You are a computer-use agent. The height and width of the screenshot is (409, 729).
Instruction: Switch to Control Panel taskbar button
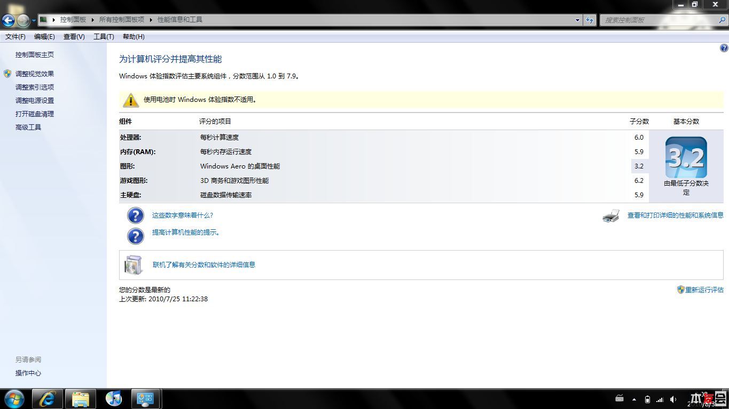(x=145, y=399)
